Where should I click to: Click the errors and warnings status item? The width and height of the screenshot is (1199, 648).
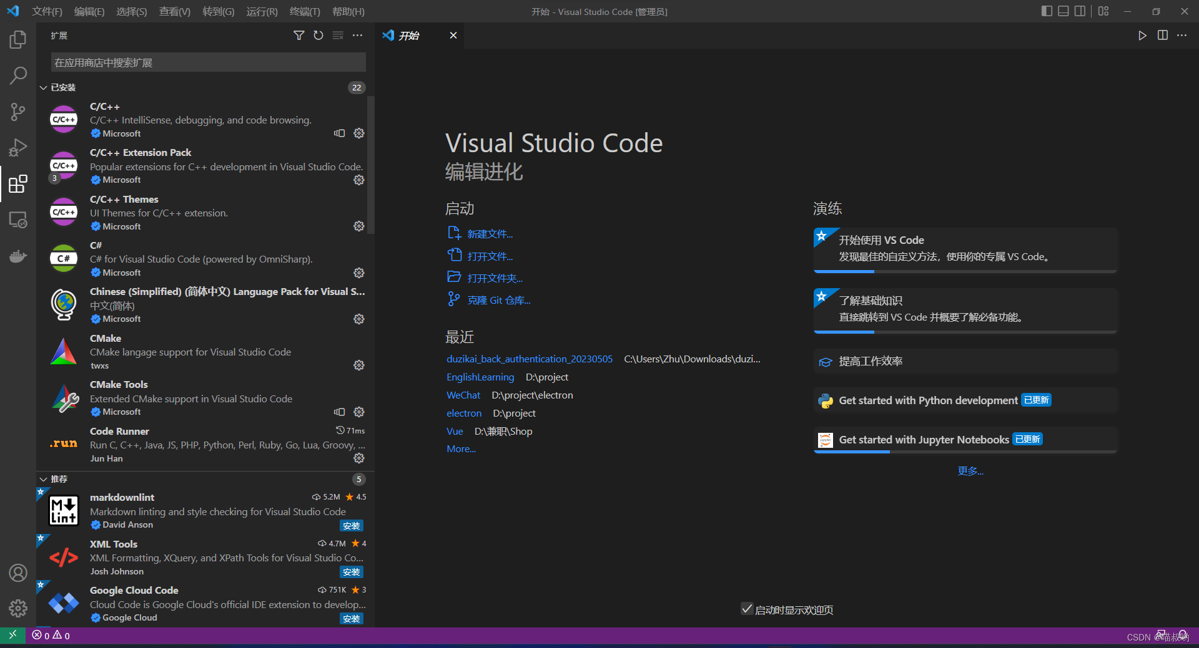[x=51, y=636]
